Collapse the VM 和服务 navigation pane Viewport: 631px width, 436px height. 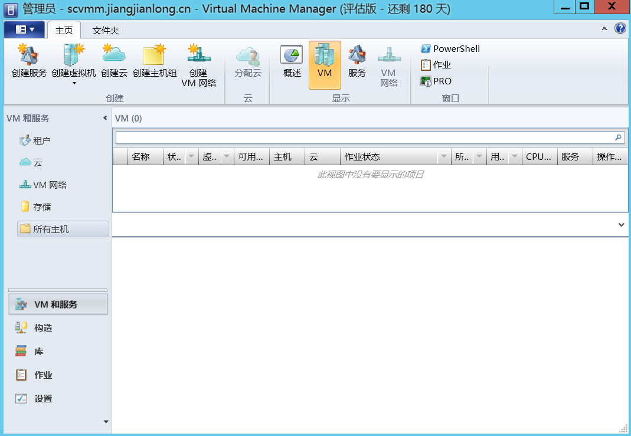click(x=105, y=118)
